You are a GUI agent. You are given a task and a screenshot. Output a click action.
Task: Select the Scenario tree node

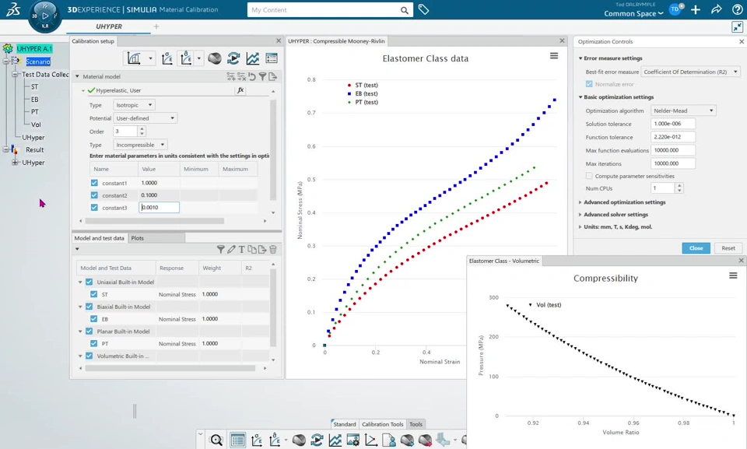pyautogui.click(x=38, y=61)
